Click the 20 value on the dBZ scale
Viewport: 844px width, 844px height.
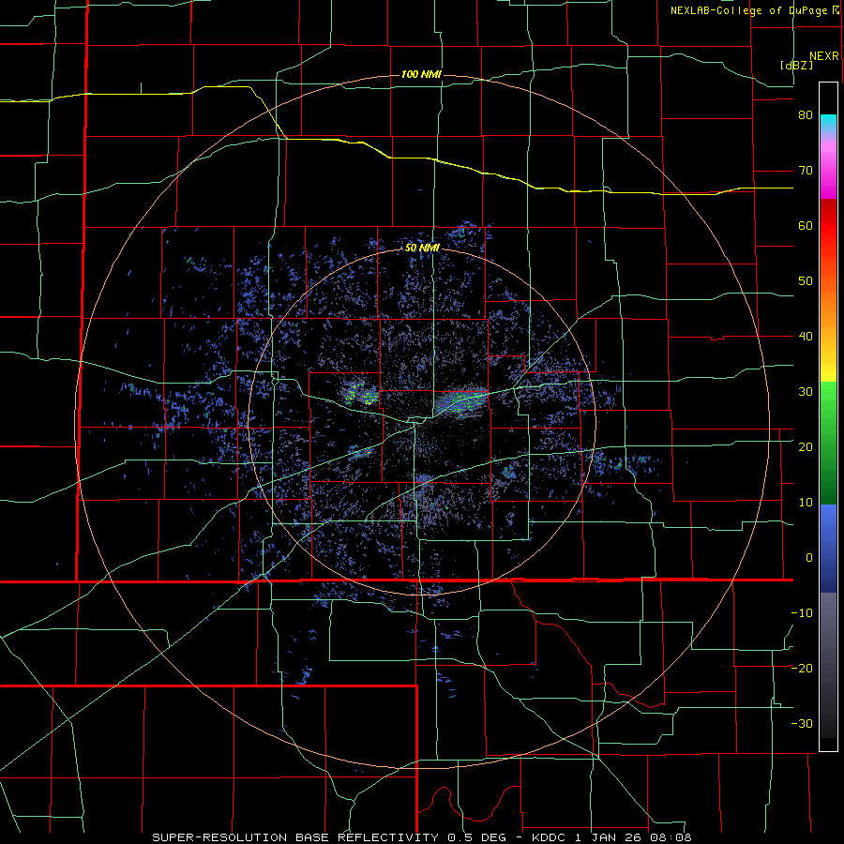pyautogui.click(x=806, y=447)
